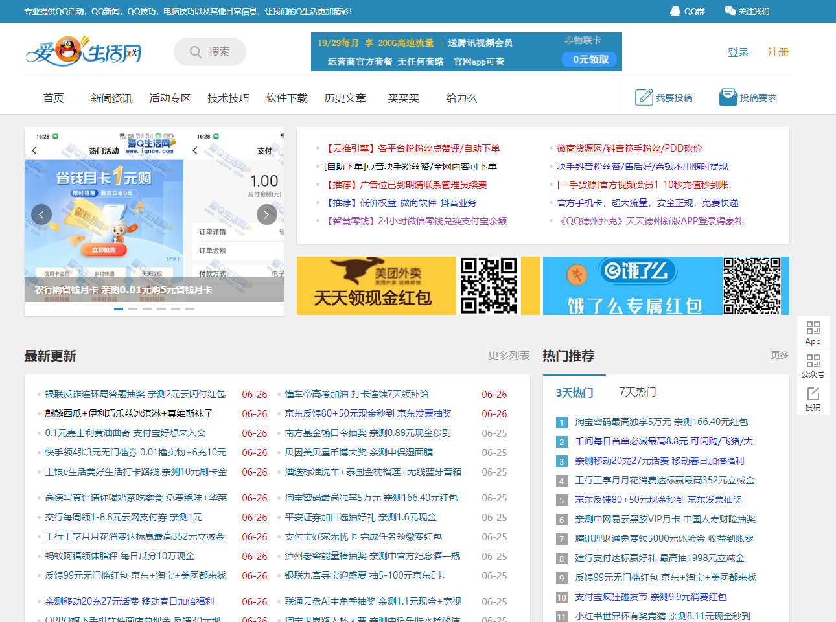The height and width of the screenshot is (622, 836).
Task: Open 快手领4张3元无门槛券 article
Action: [135, 452]
